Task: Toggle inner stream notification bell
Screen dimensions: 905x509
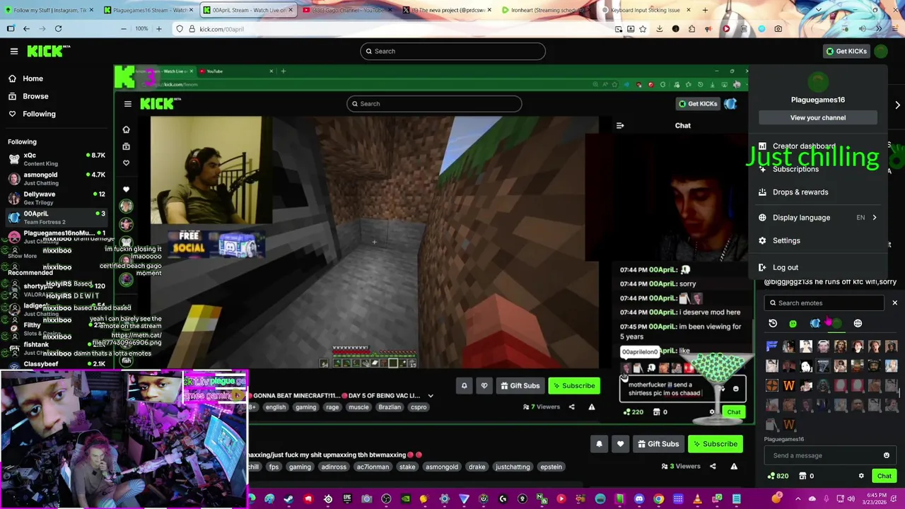Action: [465, 386]
